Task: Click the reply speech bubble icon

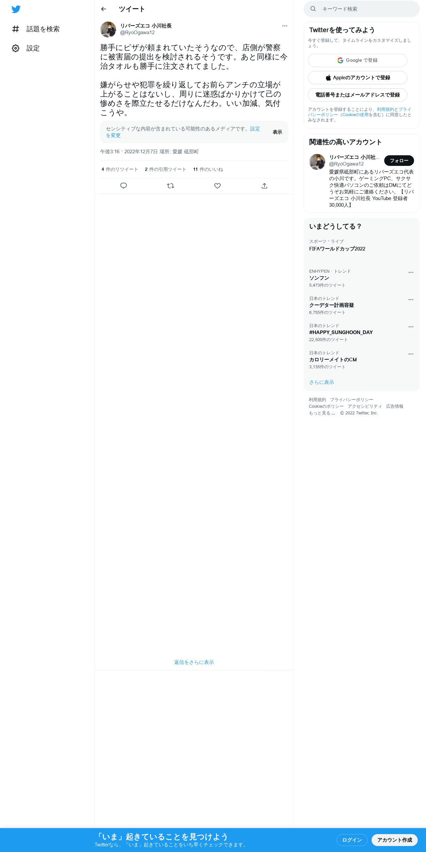Action: click(123, 186)
